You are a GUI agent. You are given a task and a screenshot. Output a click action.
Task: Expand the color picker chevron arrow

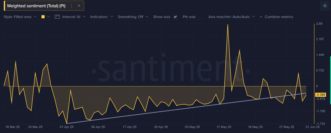pos(48,17)
